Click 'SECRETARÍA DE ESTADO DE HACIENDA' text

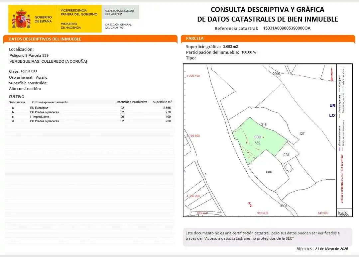(120, 12)
